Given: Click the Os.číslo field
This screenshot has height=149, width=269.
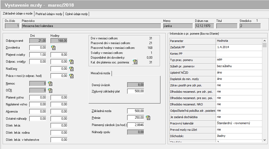Looking at the screenshot, I should point(12,26).
